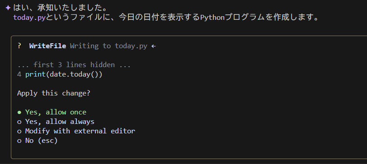Click the "Apply this change?" prompt text
The height and width of the screenshot is (164, 367).
pyautogui.click(x=54, y=93)
